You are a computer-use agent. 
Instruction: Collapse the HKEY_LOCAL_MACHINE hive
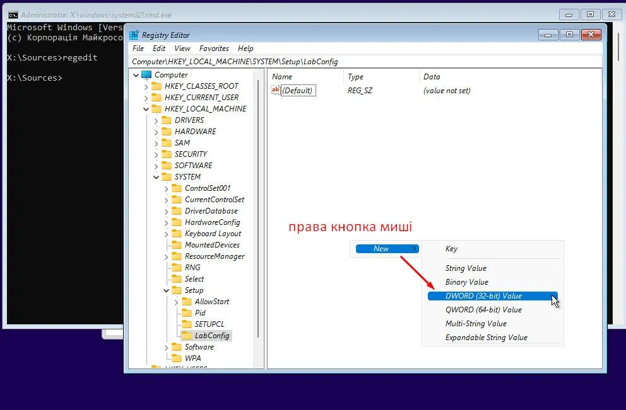146,109
